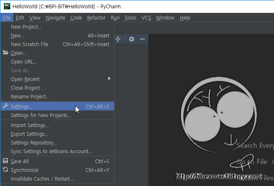Open the Refactor menu
This screenshot has height=186, width=274.
point(96,18)
